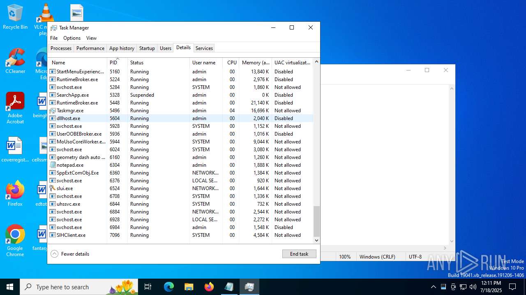Click Notepad UTF-8 encoding status
The image size is (526, 295).
tap(415, 257)
